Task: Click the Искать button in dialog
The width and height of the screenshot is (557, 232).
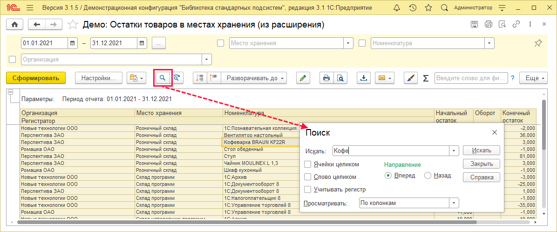Action: point(482,150)
